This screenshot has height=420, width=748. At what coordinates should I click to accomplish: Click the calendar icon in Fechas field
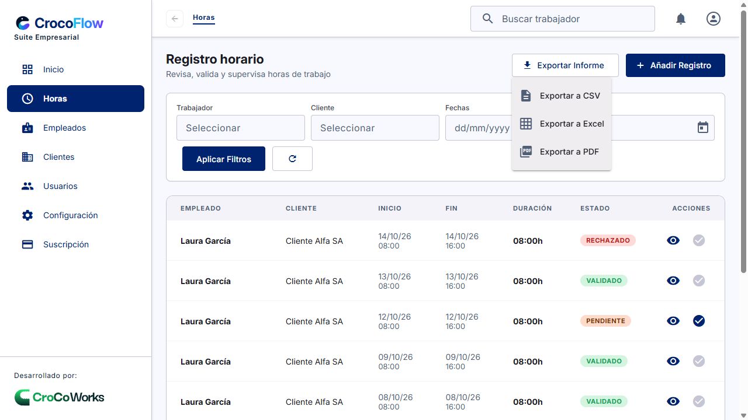703,127
